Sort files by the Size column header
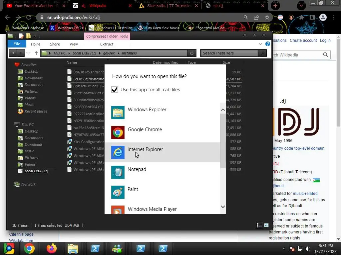This screenshot has height=255, width=341. (226, 62)
